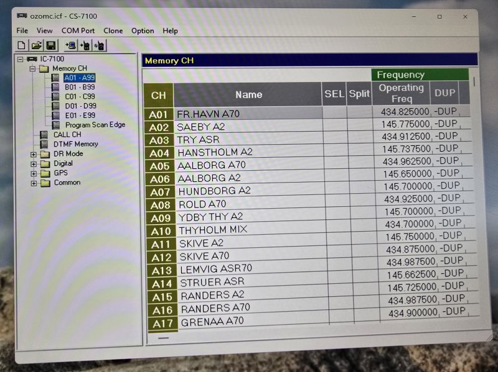Select the E01 - E99 memory bank
This screenshot has width=498, height=372.
[80, 115]
